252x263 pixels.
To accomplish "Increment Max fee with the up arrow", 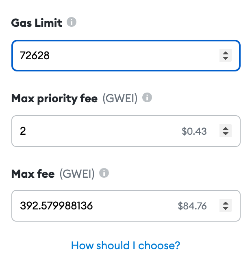I will (x=226, y=203).
